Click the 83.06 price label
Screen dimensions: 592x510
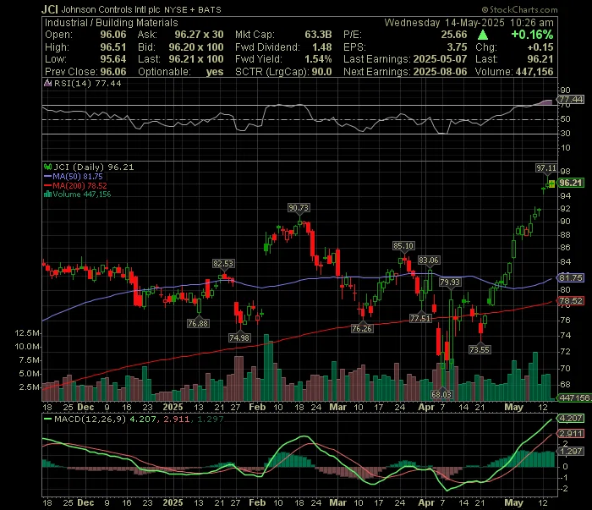[429, 260]
